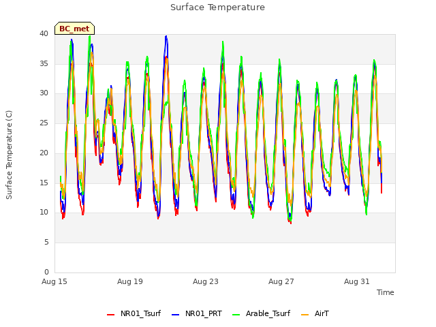436x327 pixels.
Task: Click the Surface Temperature chart title
Action: 217,7
